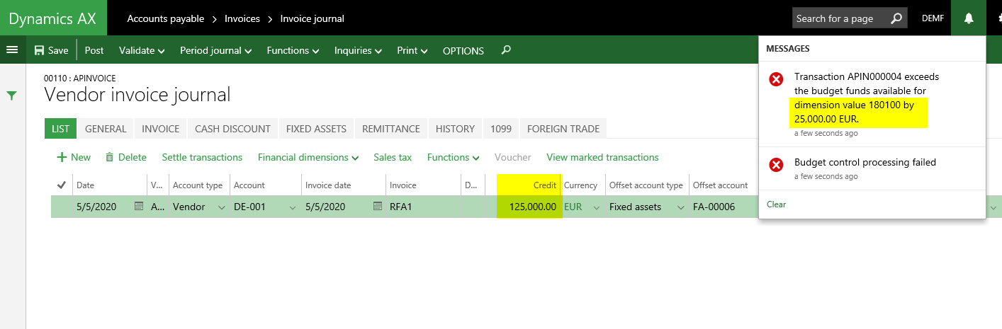Switch to the GENERAL tab
The image size is (1002, 329).
106,129
